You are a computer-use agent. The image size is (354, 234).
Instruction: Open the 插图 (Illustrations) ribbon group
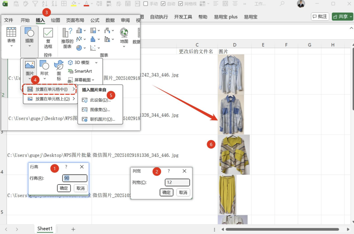(29, 41)
